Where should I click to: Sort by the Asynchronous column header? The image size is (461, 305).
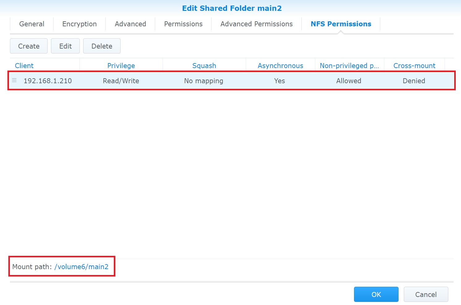280,66
